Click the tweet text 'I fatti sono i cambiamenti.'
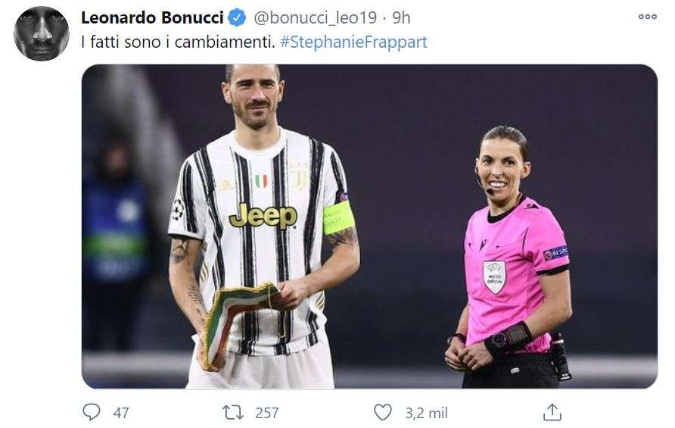This screenshot has height=428, width=675. (x=178, y=42)
